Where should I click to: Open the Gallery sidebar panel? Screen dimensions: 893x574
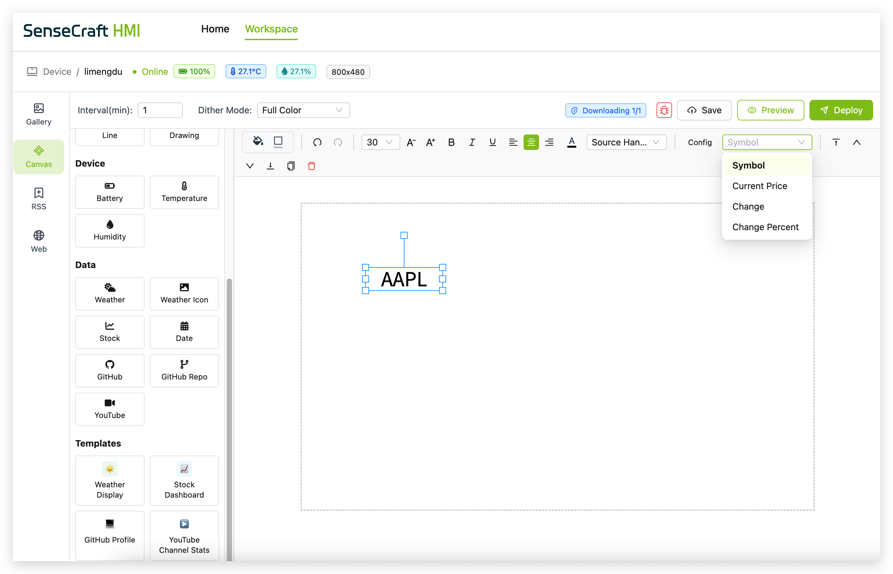39,114
